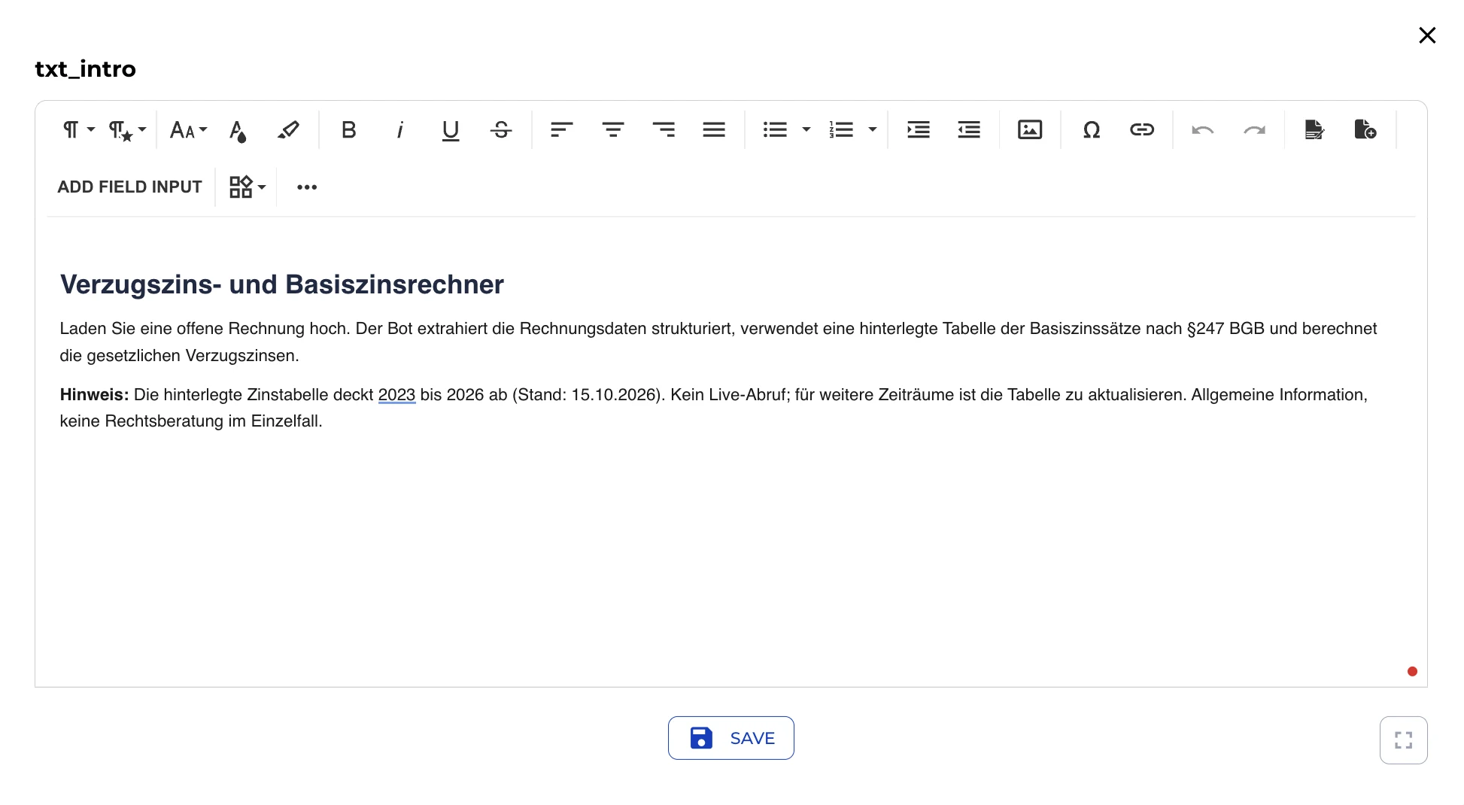The width and height of the screenshot is (1464, 805).
Task: Insert a hyperlink
Action: 1142,130
